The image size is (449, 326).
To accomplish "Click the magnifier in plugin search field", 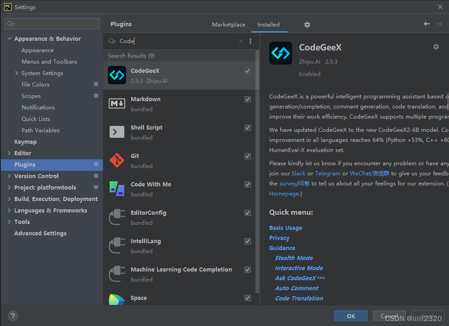I will [x=112, y=41].
